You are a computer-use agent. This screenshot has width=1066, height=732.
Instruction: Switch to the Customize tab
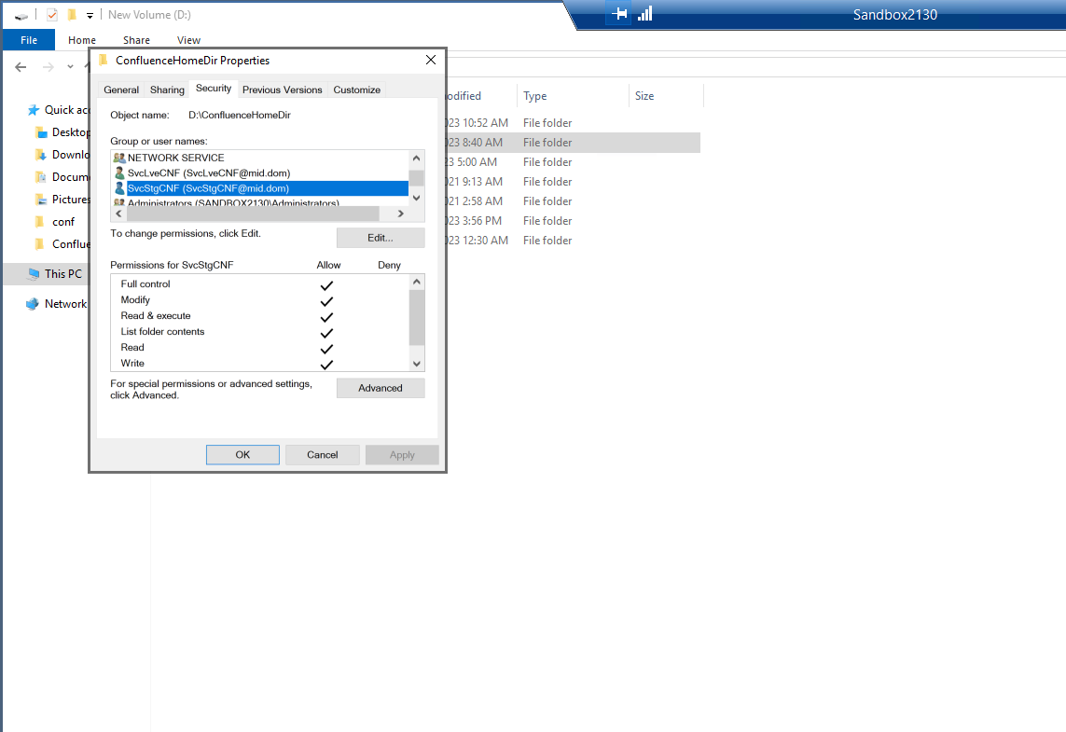coord(357,90)
